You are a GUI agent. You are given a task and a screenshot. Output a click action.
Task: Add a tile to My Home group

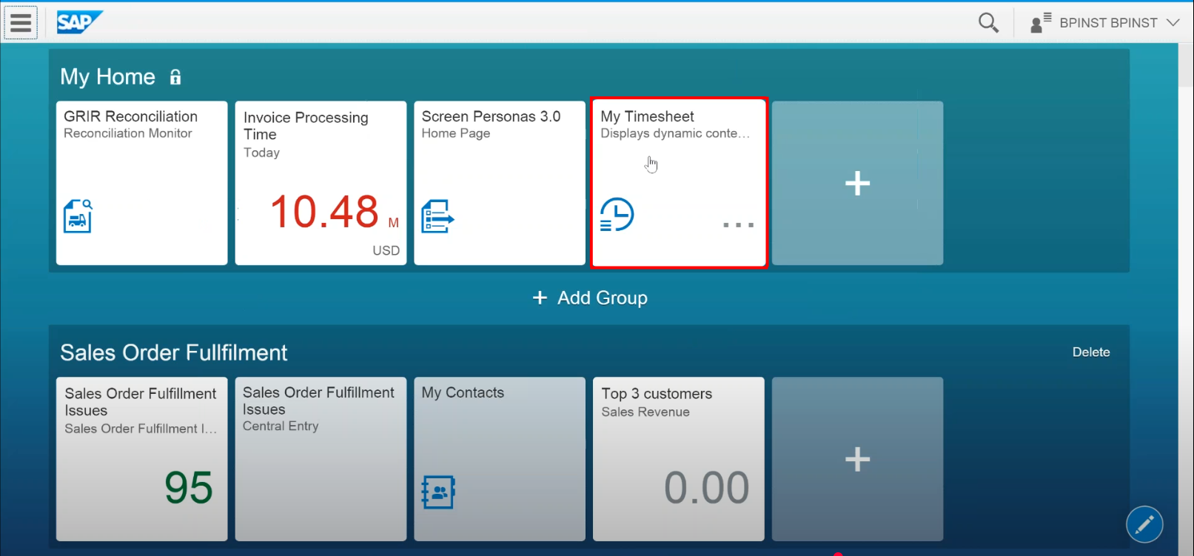[x=857, y=184]
